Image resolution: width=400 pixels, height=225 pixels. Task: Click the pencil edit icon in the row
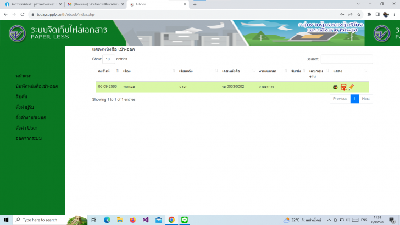(351, 87)
